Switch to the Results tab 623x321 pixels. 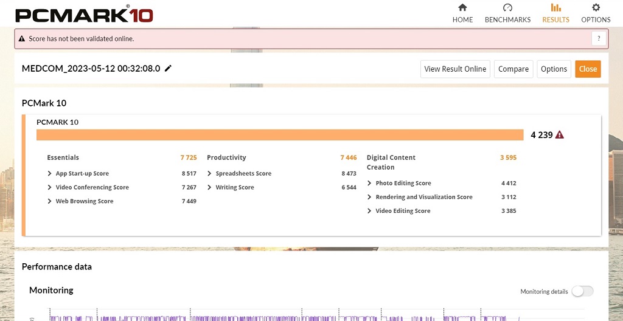click(x=555, y=13)
